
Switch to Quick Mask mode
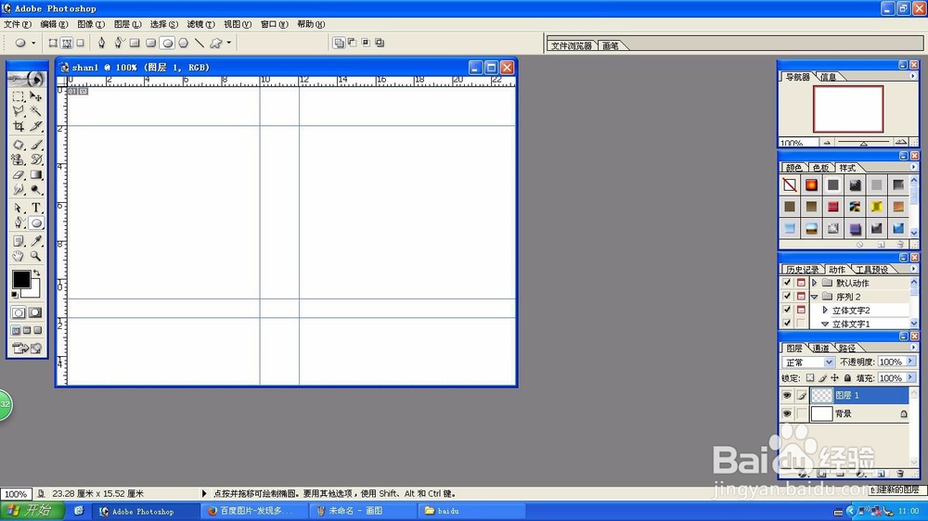click(35, 312)
